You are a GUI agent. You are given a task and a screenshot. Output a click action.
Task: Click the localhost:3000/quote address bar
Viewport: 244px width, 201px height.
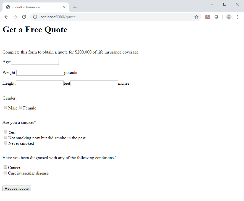[116, 17]
